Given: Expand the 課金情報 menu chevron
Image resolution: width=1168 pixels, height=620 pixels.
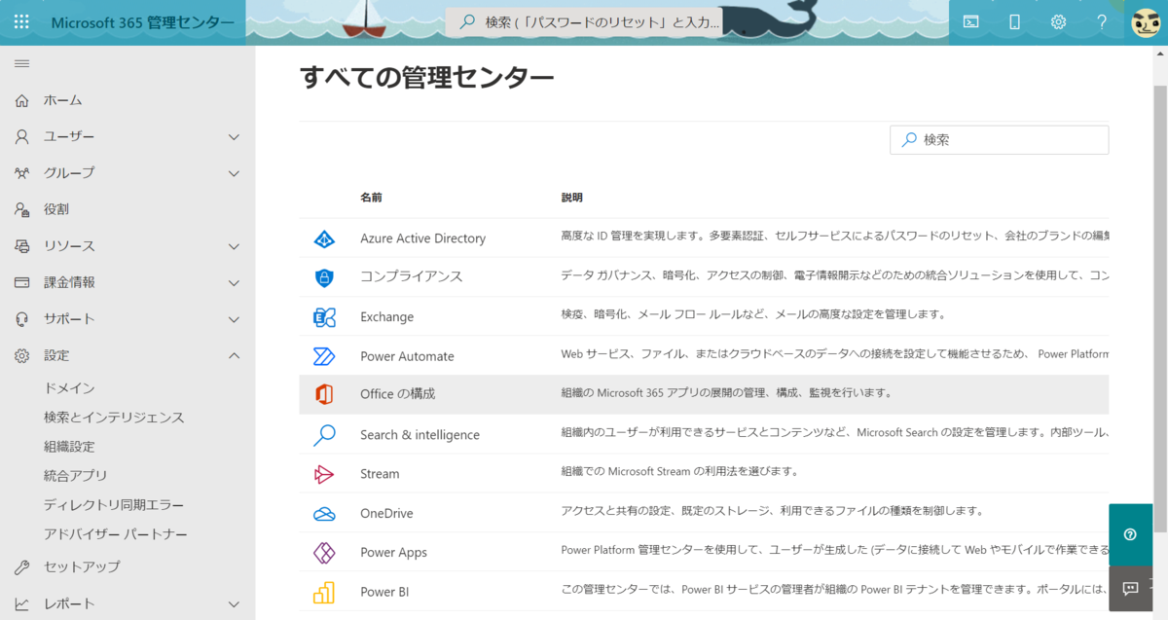Looking at the screenshot, I should pos(234,283).
